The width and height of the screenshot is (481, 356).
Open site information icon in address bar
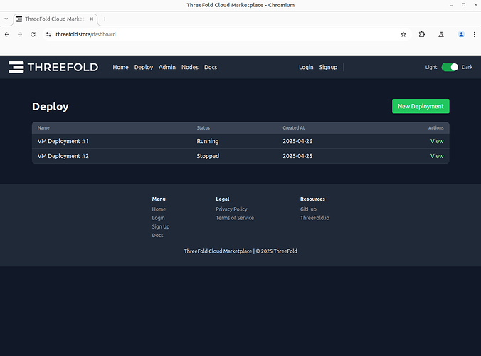[x=48, y=34]
